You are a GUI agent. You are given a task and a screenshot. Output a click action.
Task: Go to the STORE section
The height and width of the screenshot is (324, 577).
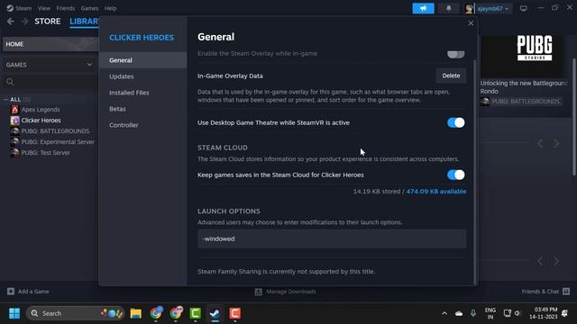tap(48, 22)
